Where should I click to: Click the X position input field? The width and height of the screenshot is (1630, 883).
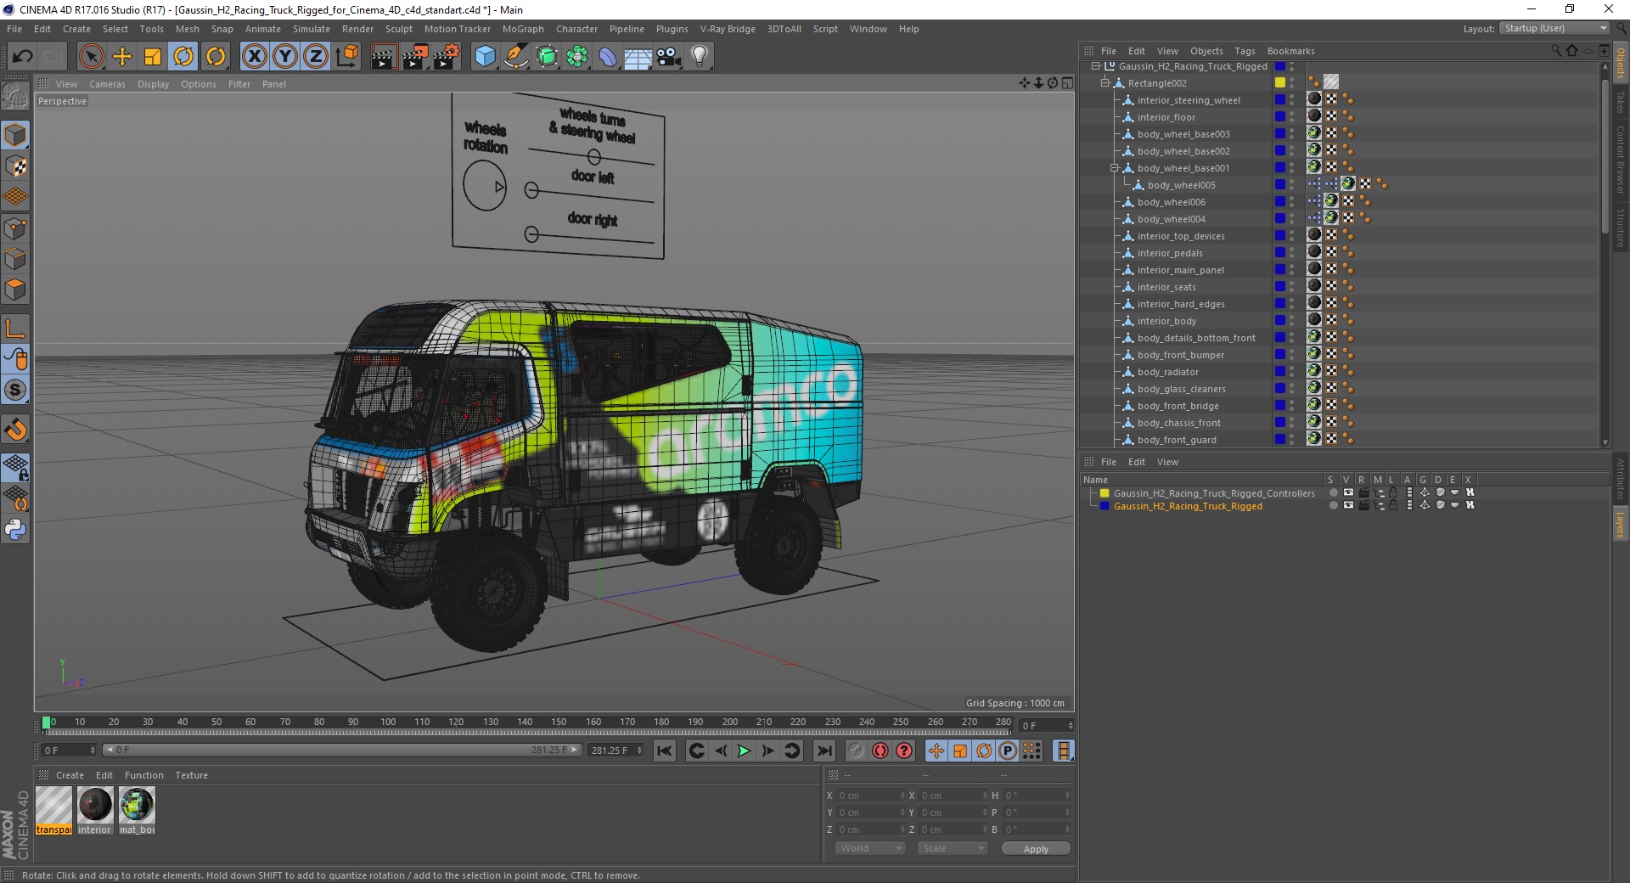click(x=871, y=796)
